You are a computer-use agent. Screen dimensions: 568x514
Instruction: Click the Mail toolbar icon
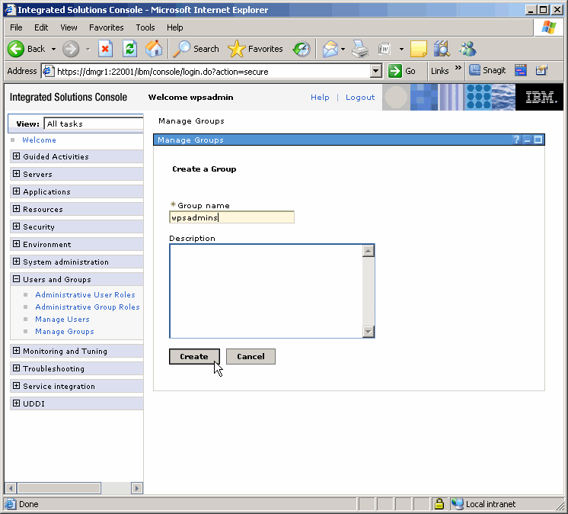(330, 49)
